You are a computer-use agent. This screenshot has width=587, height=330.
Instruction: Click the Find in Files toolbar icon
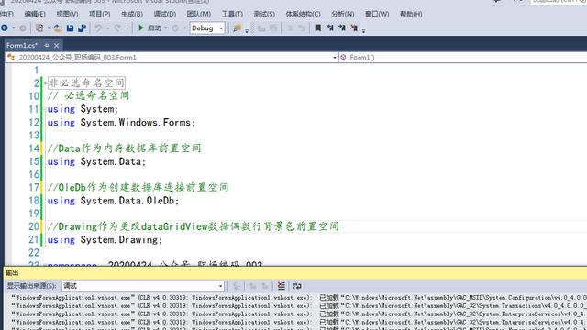[x=237, y=28]
